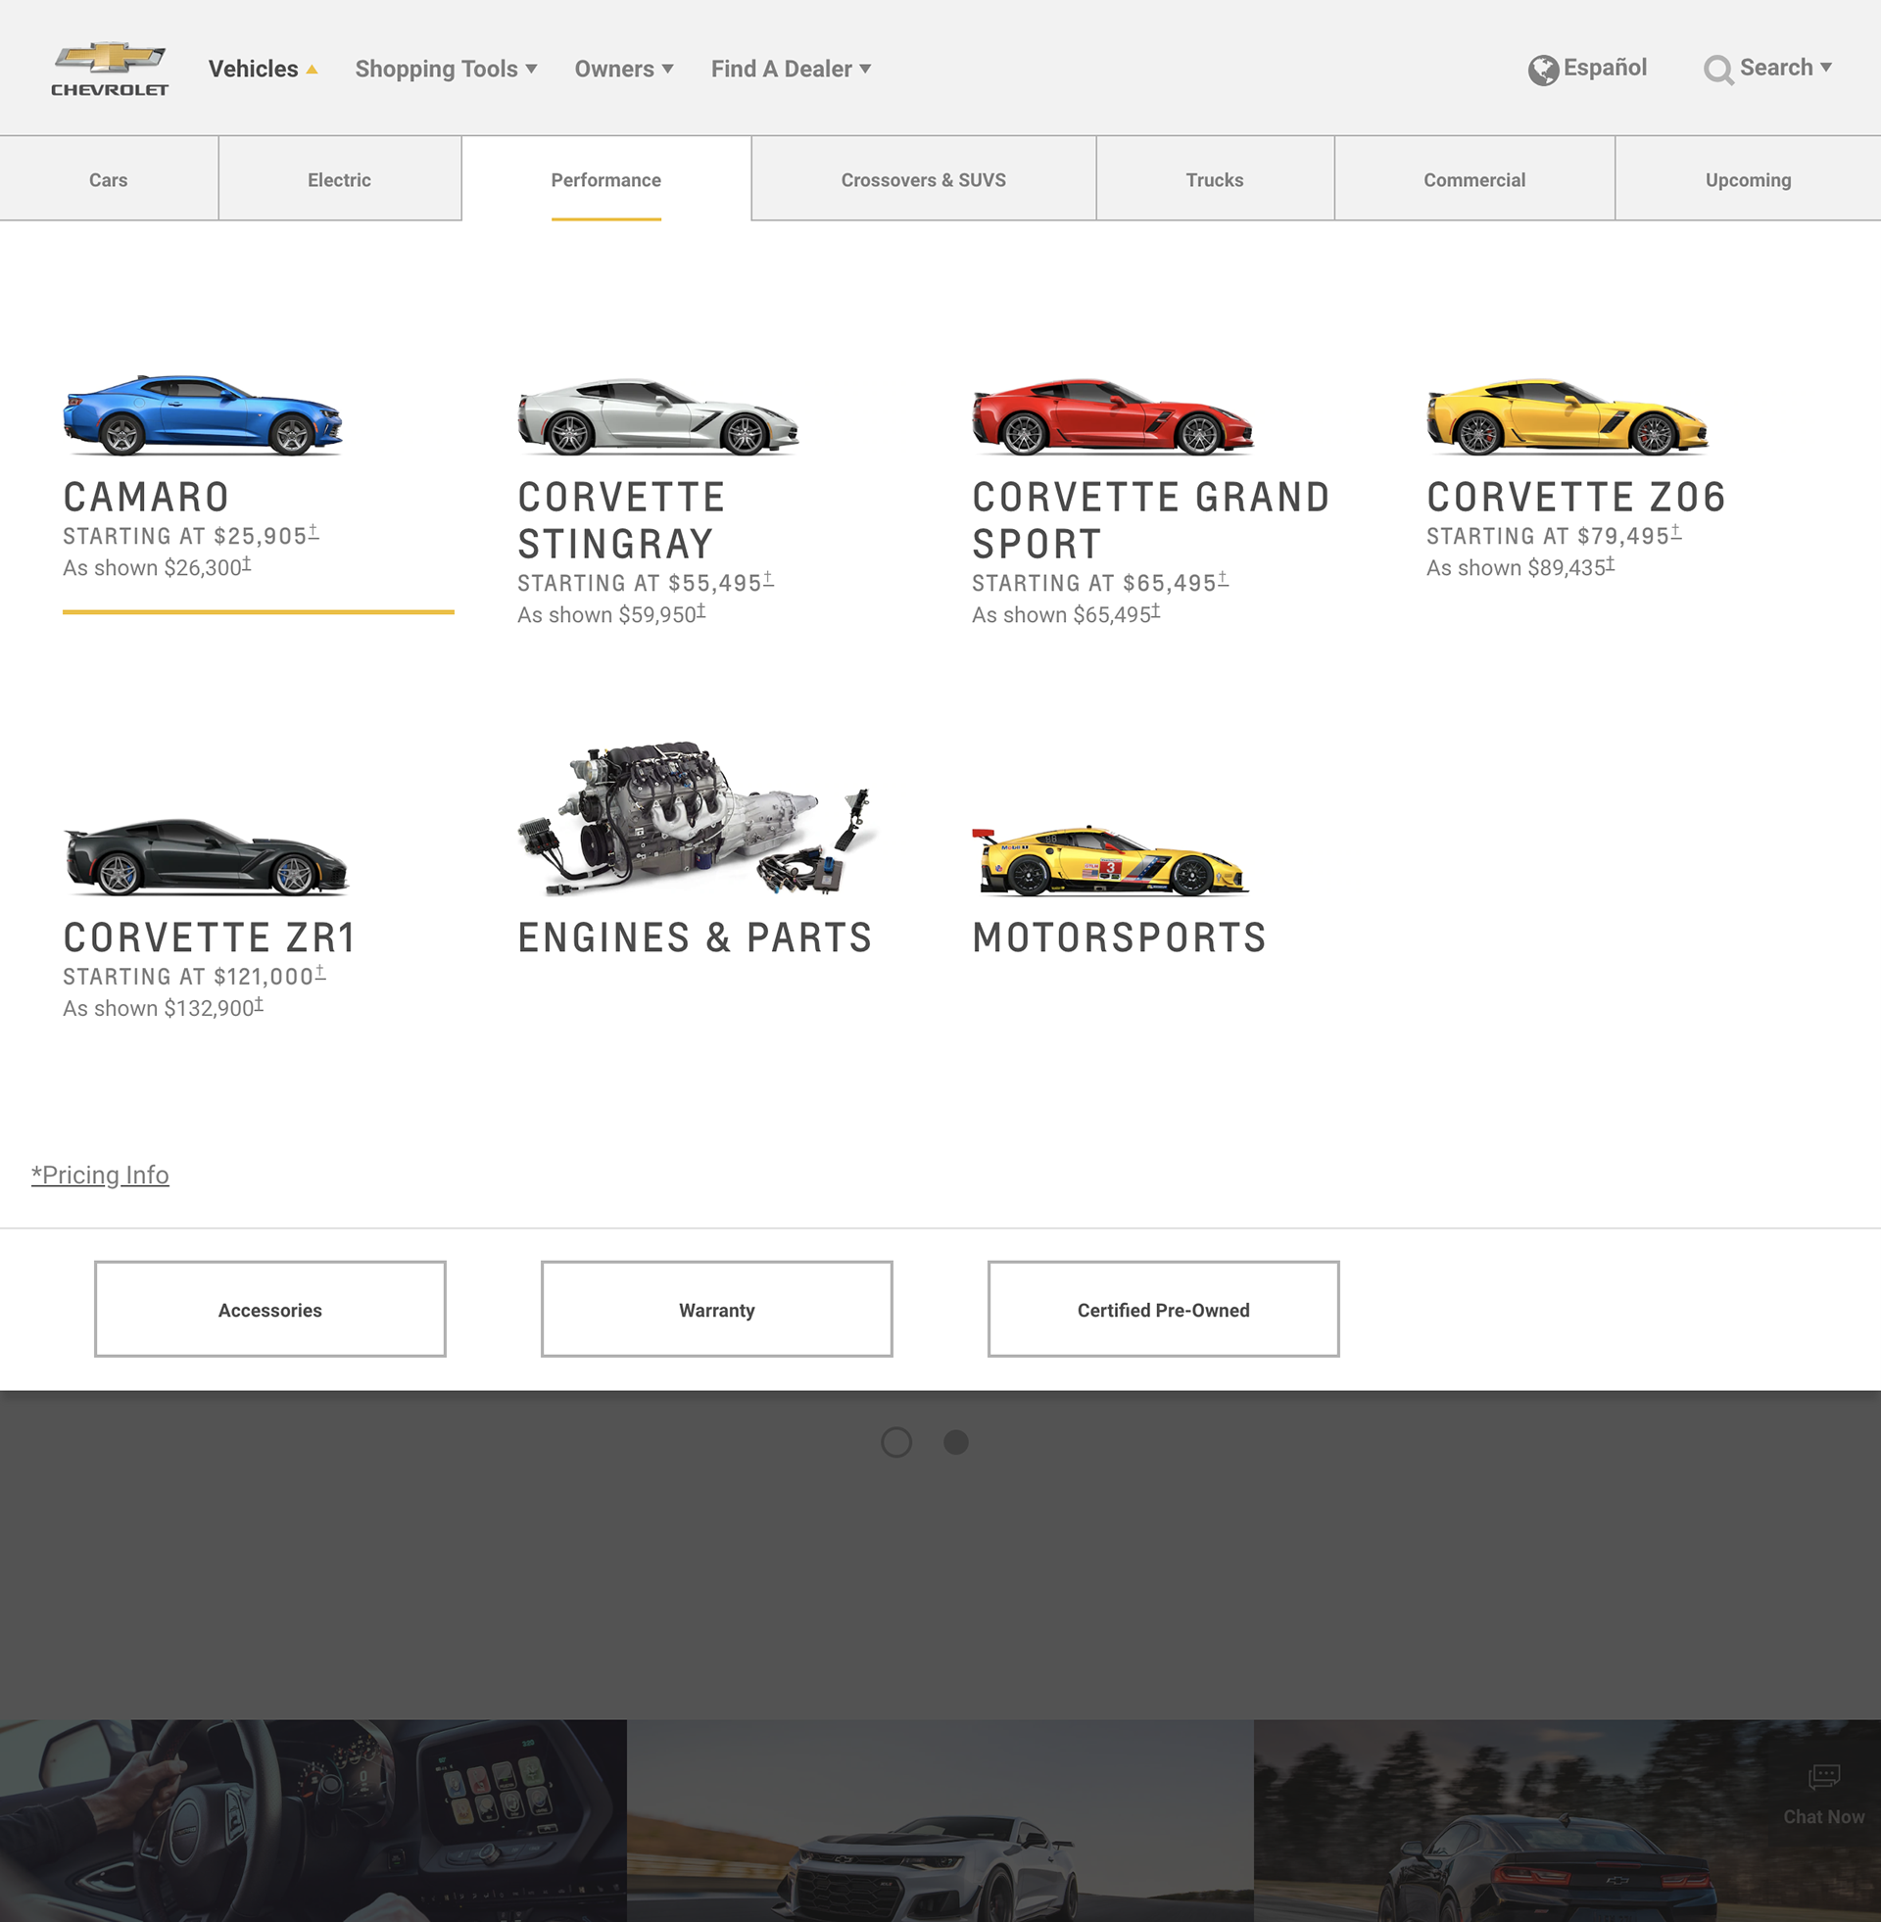
Task: Go to ENGINES & PARTS
Action: (696, 937)
